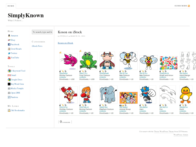Open the Home tab
Screen dimensions: 196x147
11,6
